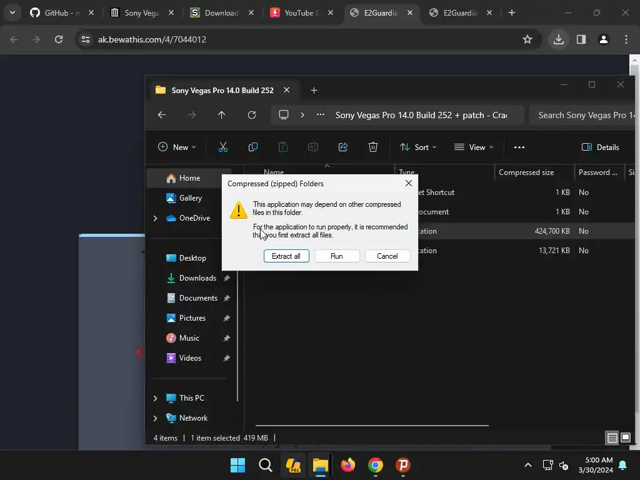
Task: Click the Chrome address bar URL
Action: [152, 39]
